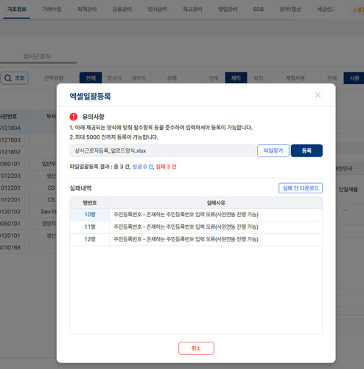Image resolution: width=364 pixels, height=369 pixels.
Task: Select the 12행 failure row
Action: tap(196, 239)
